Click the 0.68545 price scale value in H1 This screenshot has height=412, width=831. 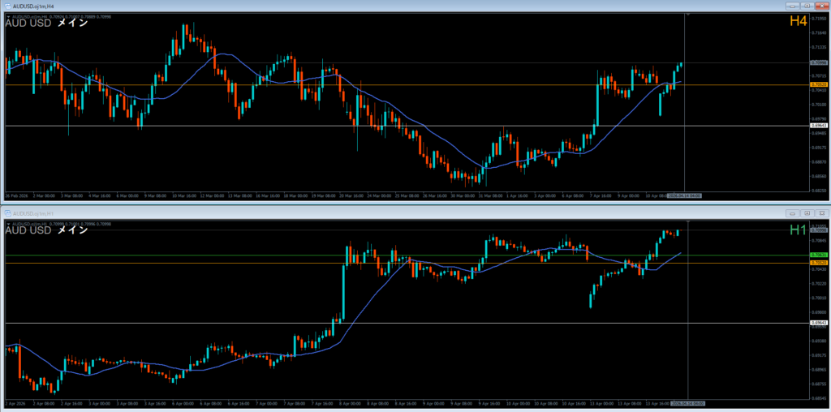coord(820,397)
